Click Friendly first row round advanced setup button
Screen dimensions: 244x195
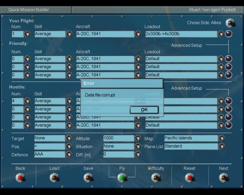[x=228, y=59]
